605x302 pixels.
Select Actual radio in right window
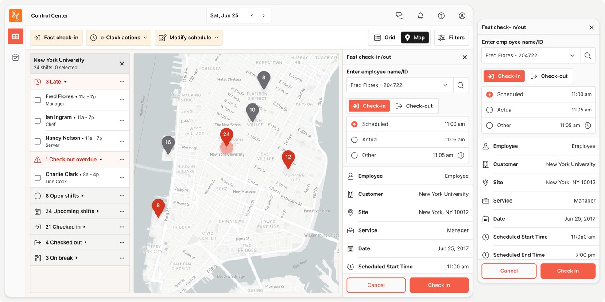[489, 110]
